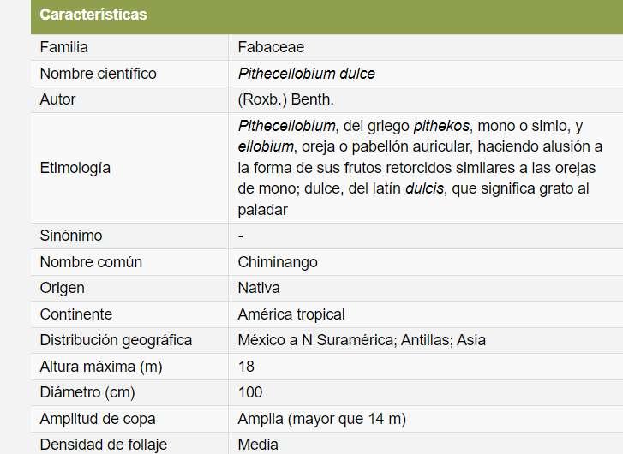The image size is (623, 454).
Task: Click the Densidad de follaje value Media
Action: pos(258,445)
